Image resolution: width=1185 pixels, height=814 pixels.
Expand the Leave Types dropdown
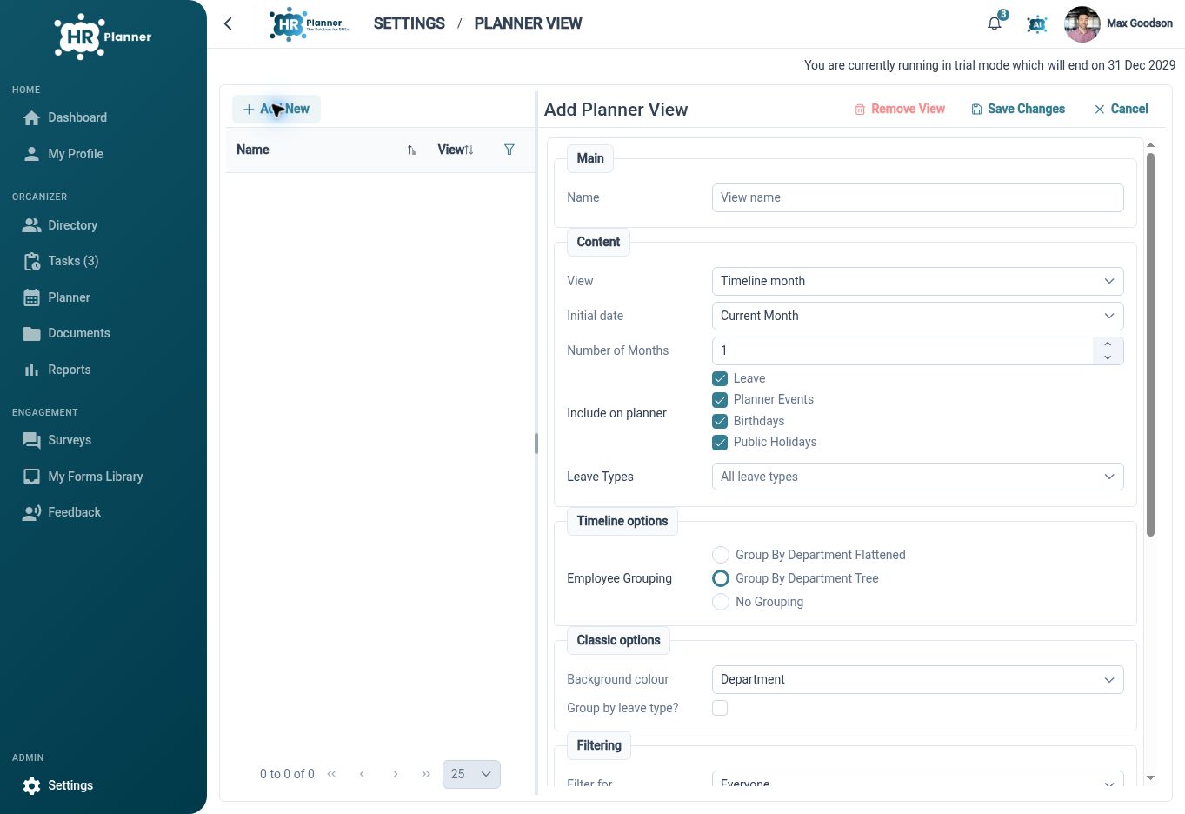coord(917,477)
